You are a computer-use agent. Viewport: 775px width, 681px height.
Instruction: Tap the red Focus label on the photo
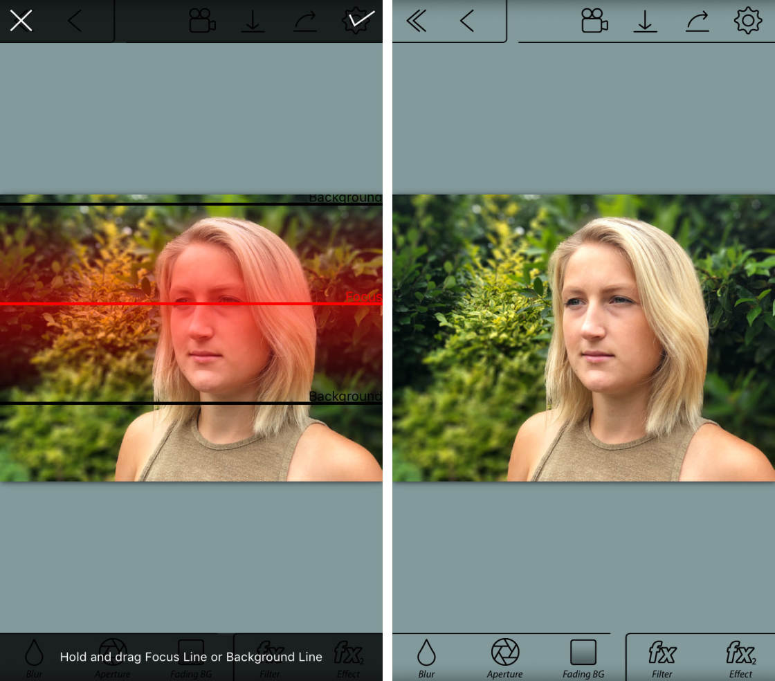coord(363,296)
